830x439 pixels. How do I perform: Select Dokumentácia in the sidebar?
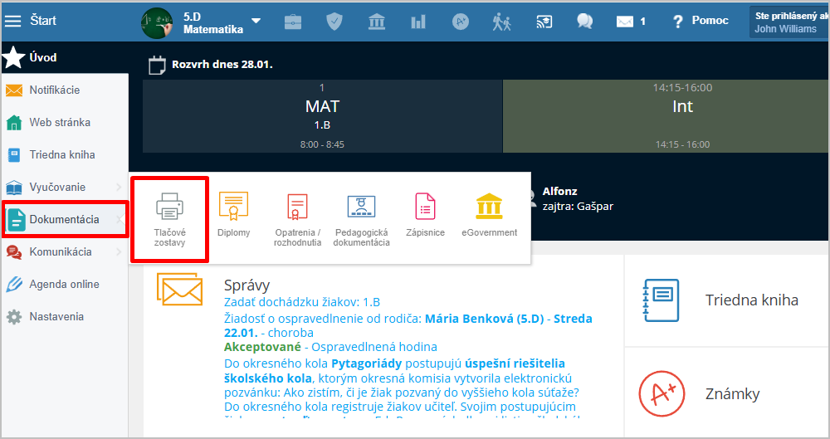tap(64, 220)
